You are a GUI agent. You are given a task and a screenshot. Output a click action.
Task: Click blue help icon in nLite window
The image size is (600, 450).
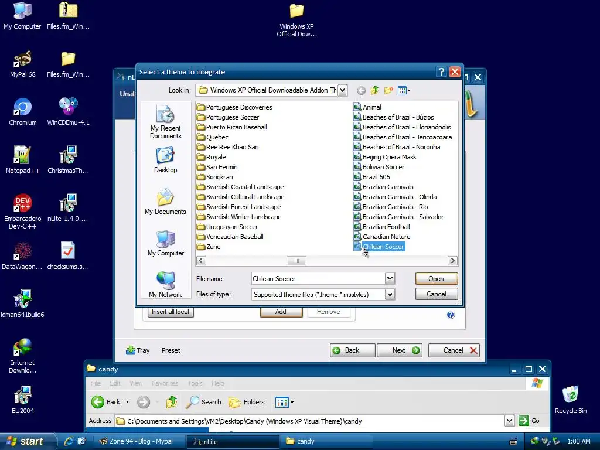(451, 315)
